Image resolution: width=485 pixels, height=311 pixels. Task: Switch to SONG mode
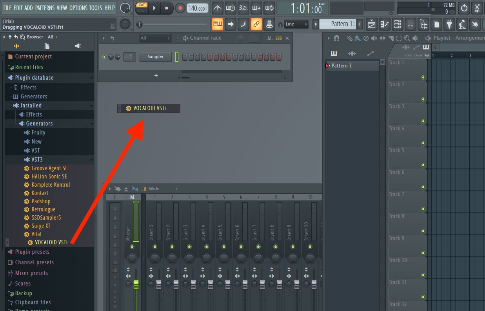[142, 11]
